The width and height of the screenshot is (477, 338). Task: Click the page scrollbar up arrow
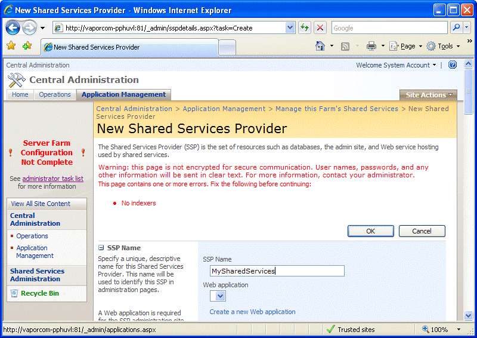[468, 63]
